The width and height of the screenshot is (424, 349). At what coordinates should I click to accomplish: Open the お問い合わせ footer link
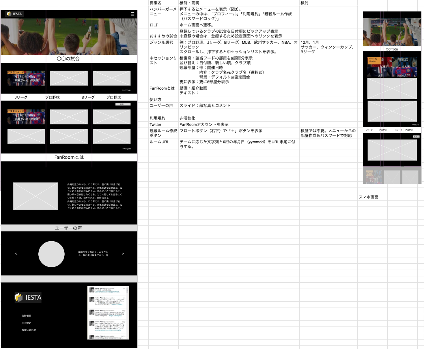(x=28, y=330)
